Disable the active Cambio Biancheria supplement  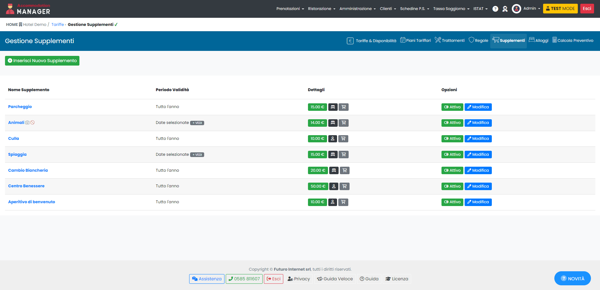coord(452,170)
